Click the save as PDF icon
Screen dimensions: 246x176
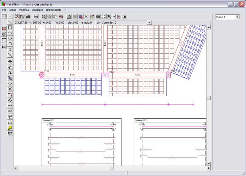(x=17, y=17)
